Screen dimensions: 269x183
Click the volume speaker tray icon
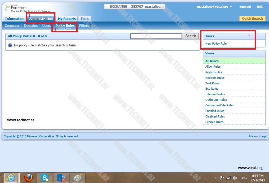pyautogui.click(x=235, y=178)
